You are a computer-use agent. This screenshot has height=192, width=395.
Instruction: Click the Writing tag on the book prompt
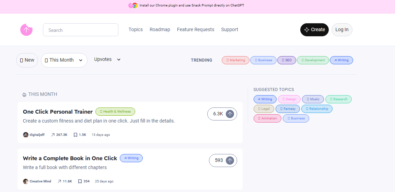coord(131,158)
